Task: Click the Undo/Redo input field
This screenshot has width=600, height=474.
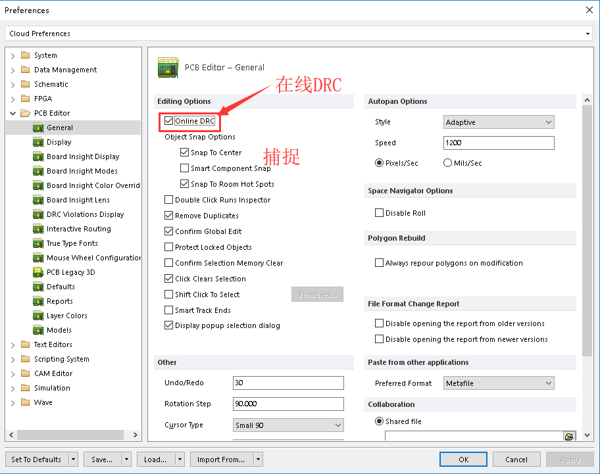Action: coord(288,383)
